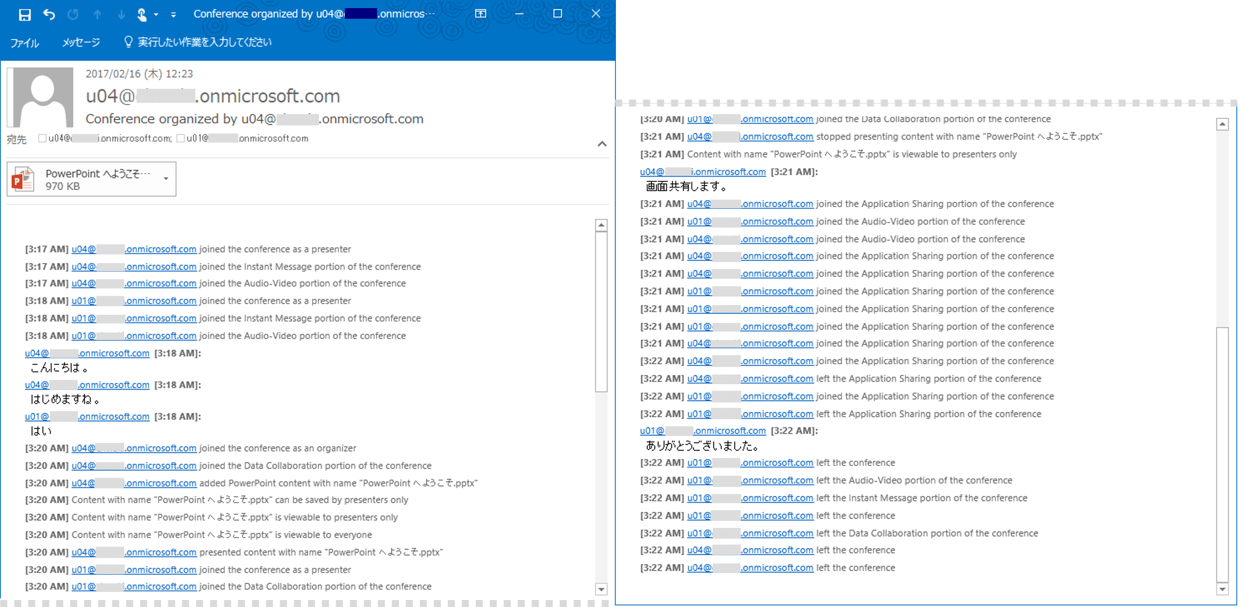The width and height of the screenshot is (1241, 607).
Task: Go to next item with down arrow icon
Action: pyautogui.click(x=122, y=15)
